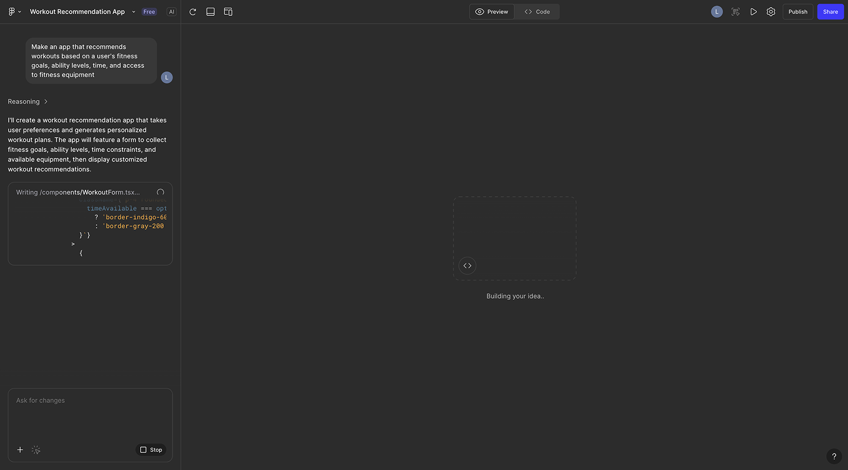Expand the Reasoning section

28,101
